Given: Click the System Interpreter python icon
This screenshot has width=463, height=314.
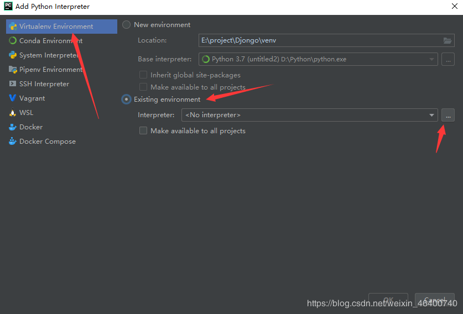Looking at the screenshot, I should [13, 55].
